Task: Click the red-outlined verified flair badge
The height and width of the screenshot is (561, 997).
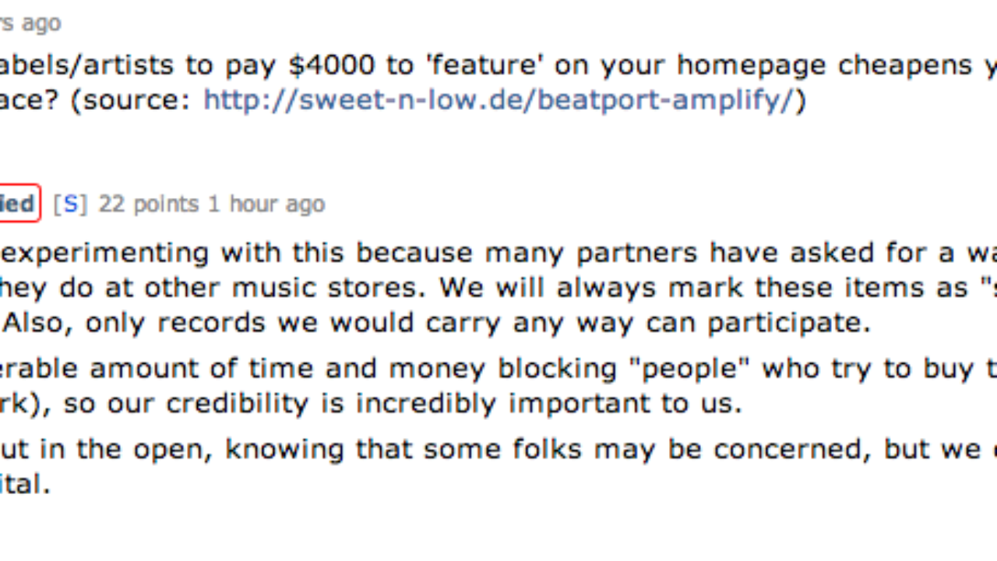Action: 17,204
